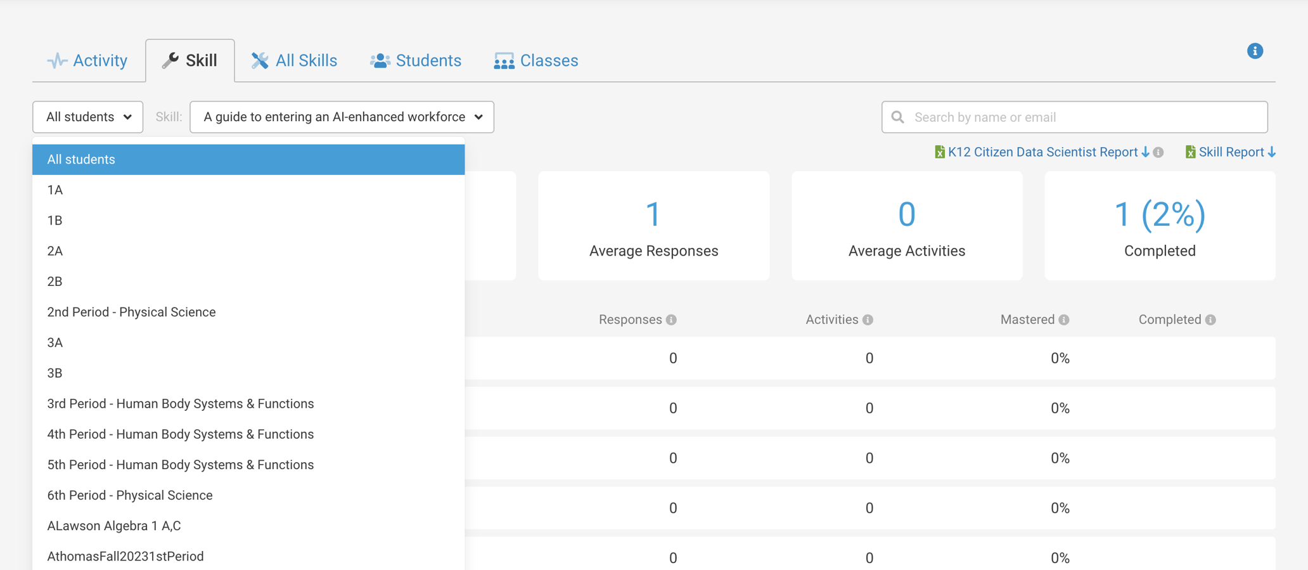Select class 1A from the list
This screenshot has width=1308, height=570.
point(55,190)
